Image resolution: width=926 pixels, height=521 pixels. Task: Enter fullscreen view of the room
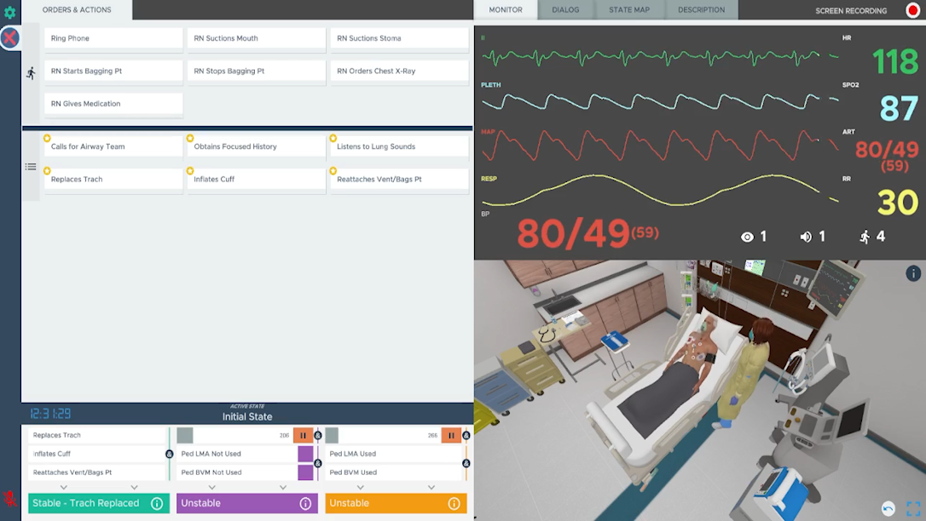pyautogui.click(x=912, y=509)
